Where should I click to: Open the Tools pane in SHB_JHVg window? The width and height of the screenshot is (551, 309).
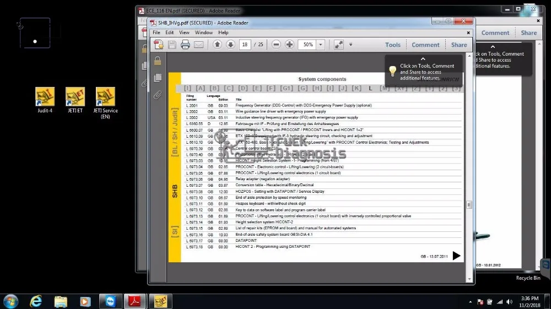(392, 45)
